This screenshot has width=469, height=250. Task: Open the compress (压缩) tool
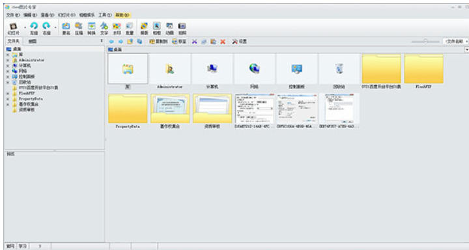point(78,29)
